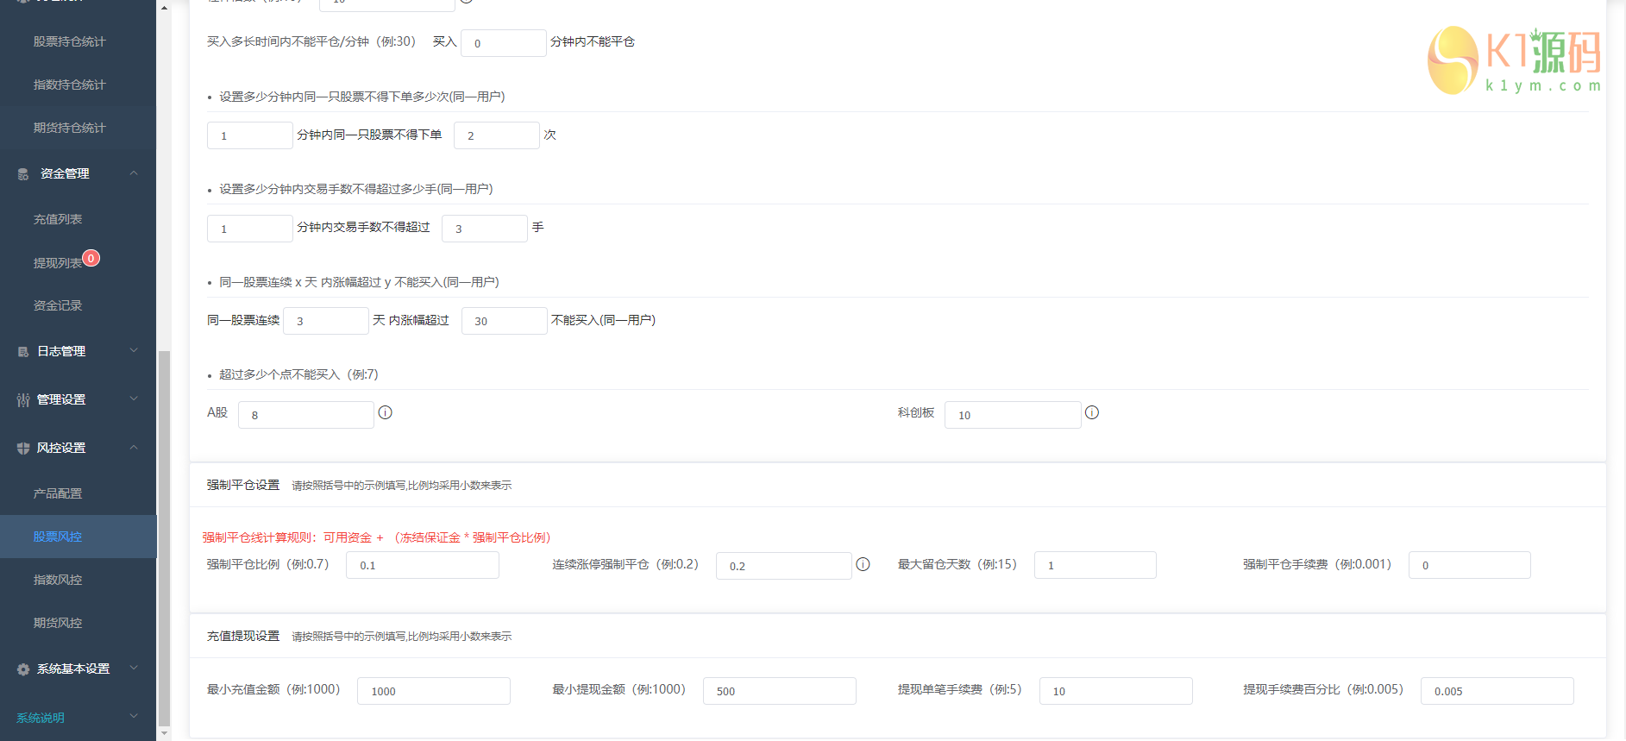Click the order count field before 次
The image size is (1626, 741).
pos(497,135)
